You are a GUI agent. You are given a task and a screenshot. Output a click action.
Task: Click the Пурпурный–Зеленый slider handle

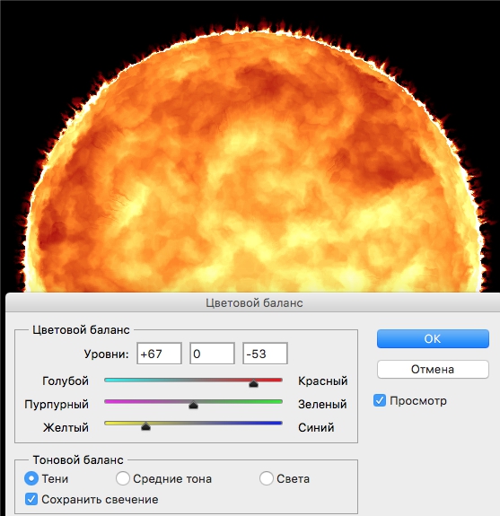click(x=193, y=405)
